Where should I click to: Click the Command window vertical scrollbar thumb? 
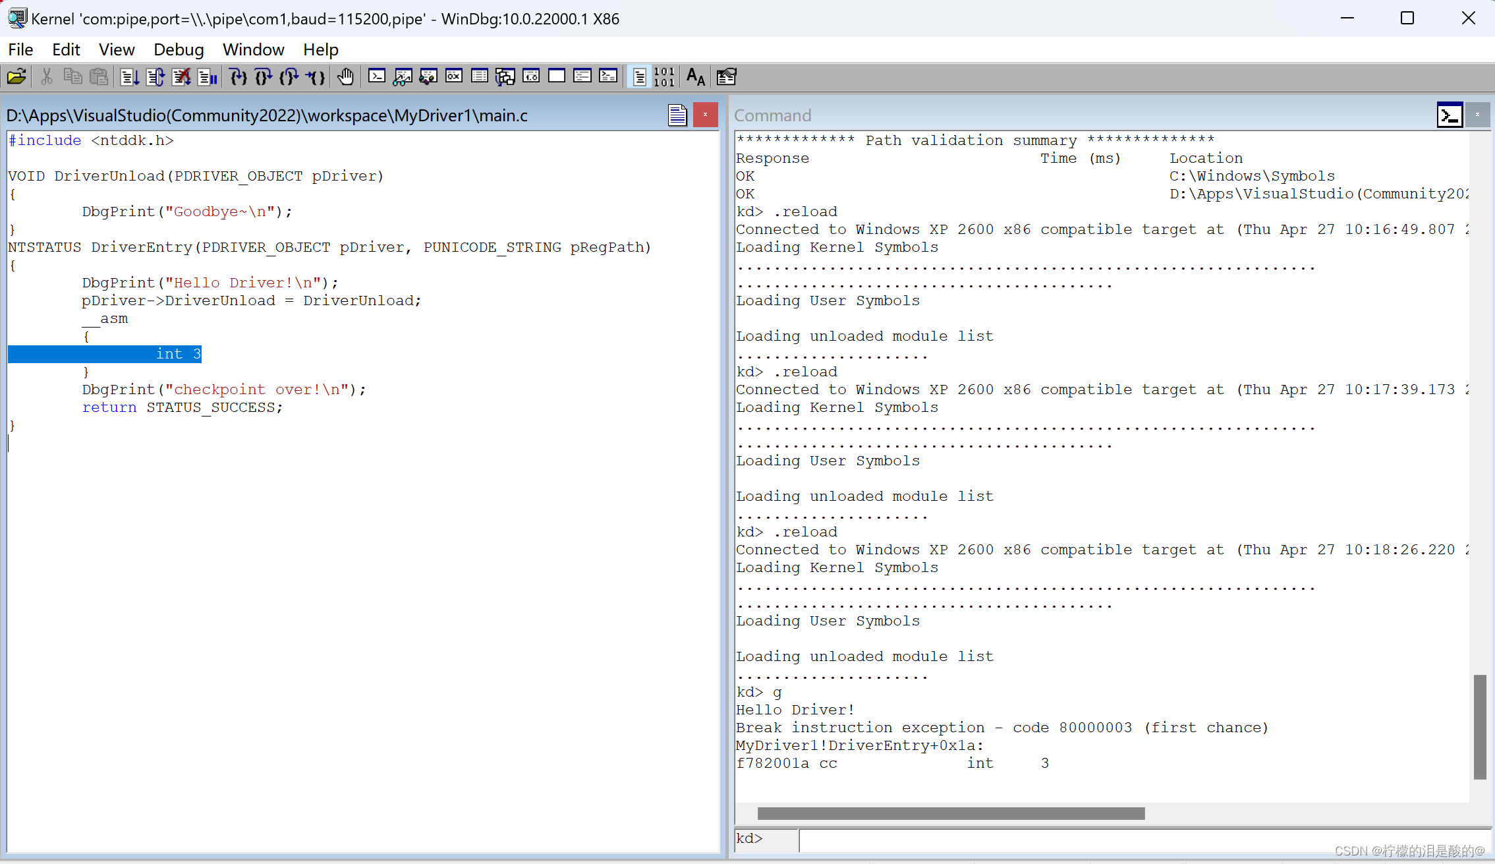tap(1480, 726)
